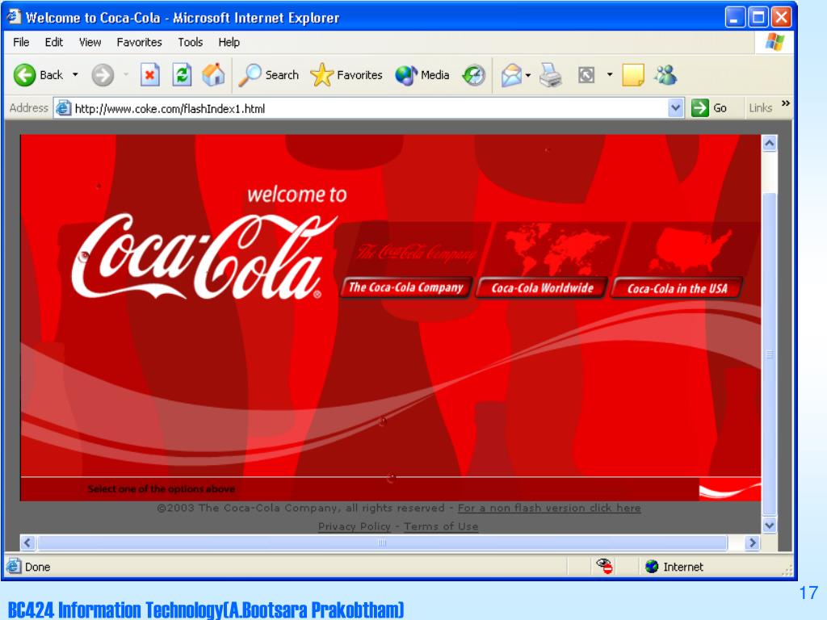Open the Forward button history dropdown arrow

[125, 75]
